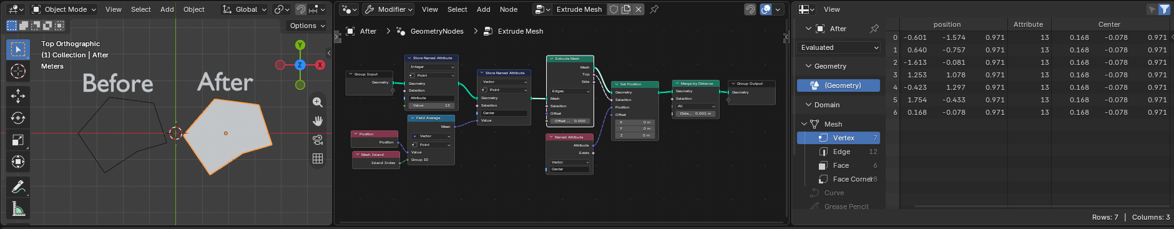Click blue Z axis gizmo ball
Image resolution: width=1174 pixels, height=229 pixels.
(300, 65)
